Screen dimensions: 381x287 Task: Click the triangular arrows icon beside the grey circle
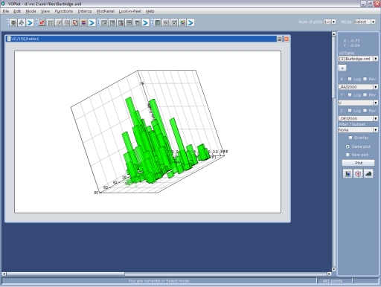tap(22, 23)
